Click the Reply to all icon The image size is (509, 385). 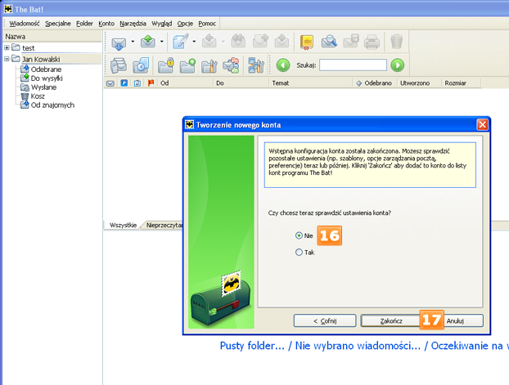238,42
